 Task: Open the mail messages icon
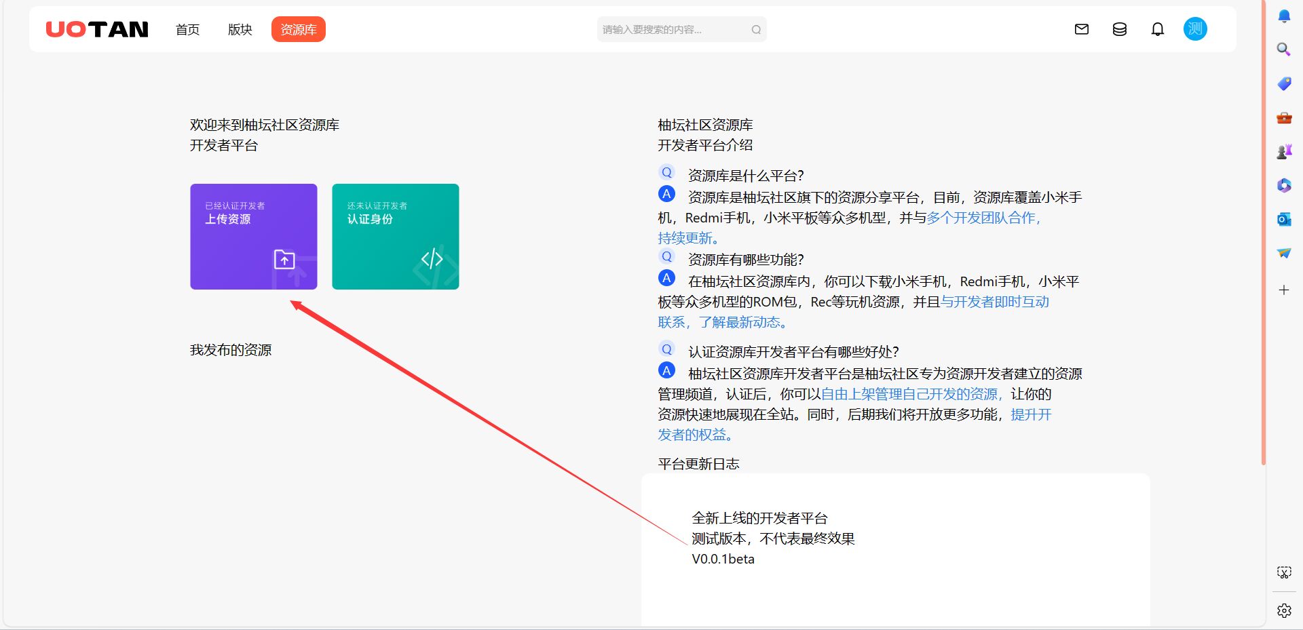click(x=1082, y=29)
